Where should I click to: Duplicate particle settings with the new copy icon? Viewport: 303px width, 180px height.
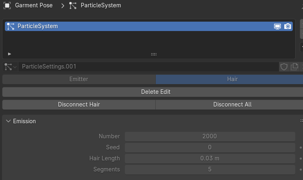click(294, 67)
